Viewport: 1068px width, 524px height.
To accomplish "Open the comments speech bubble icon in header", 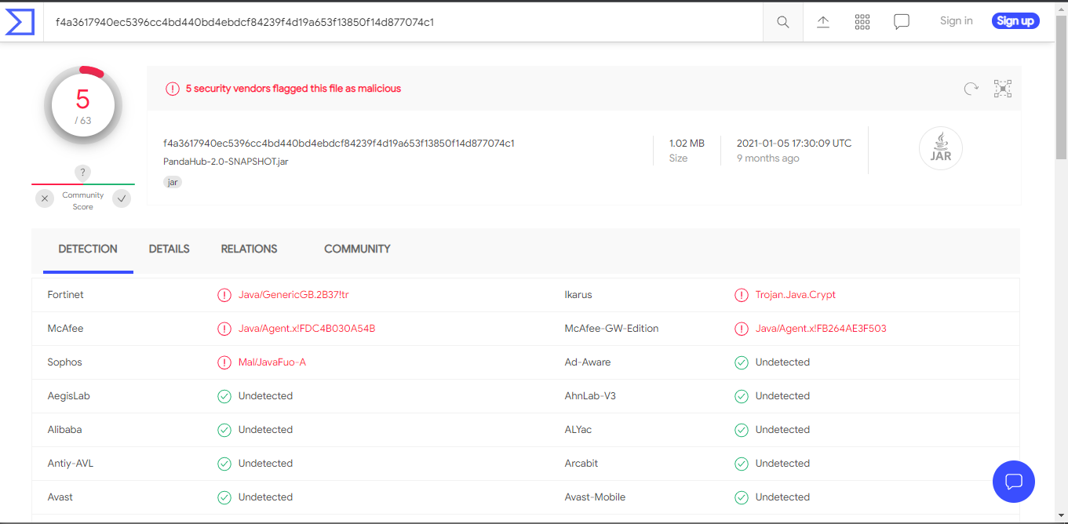I will pos(902,22).
